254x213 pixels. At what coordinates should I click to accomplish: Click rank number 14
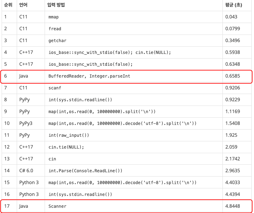tap(7, 171)
